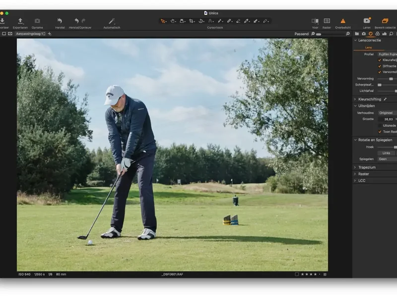Open the Details magnifier tool tab
397x297 pixels.
point(391,34)
